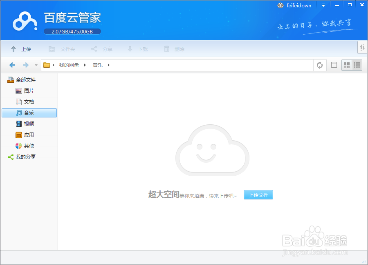The width and height of the screenshot is (368, 265).
Task: Expand the arrow after 音乐 breadcrumb
Action: [109, 65]
